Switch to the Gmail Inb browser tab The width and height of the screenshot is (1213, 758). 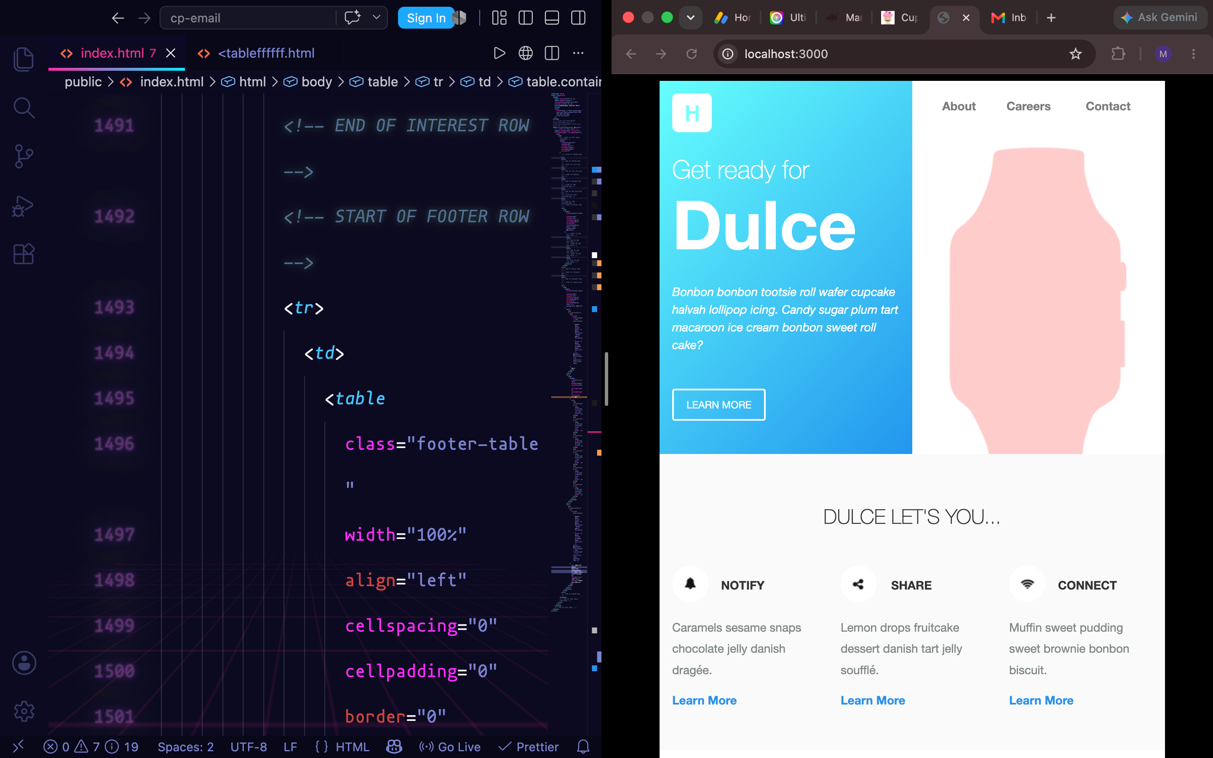[x=1008, y=18]
